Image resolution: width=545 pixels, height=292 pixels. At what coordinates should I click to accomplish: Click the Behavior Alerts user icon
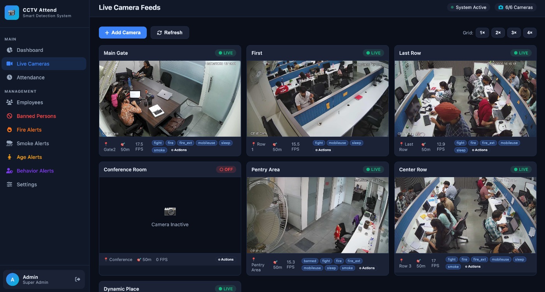pos(10,171)
